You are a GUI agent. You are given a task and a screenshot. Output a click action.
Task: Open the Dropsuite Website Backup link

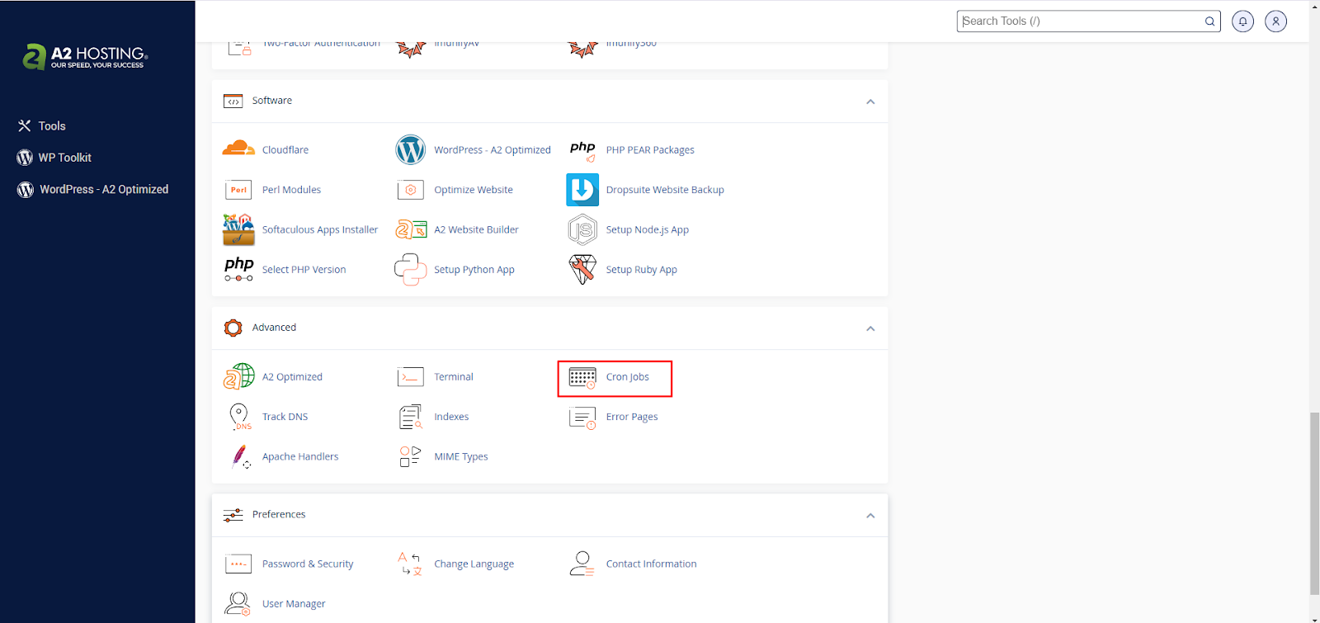665,190
